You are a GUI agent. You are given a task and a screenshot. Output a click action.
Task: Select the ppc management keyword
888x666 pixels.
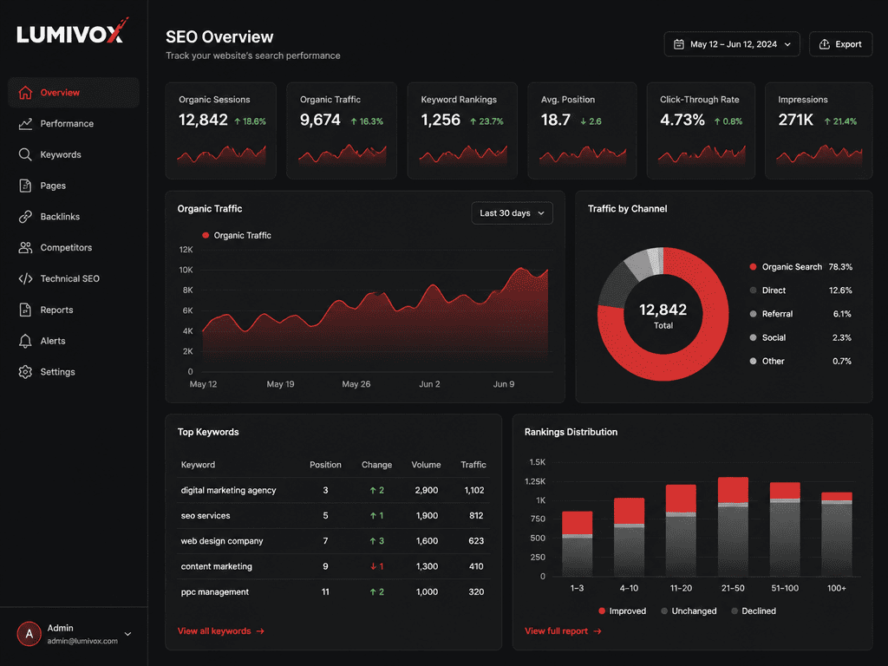215,591
